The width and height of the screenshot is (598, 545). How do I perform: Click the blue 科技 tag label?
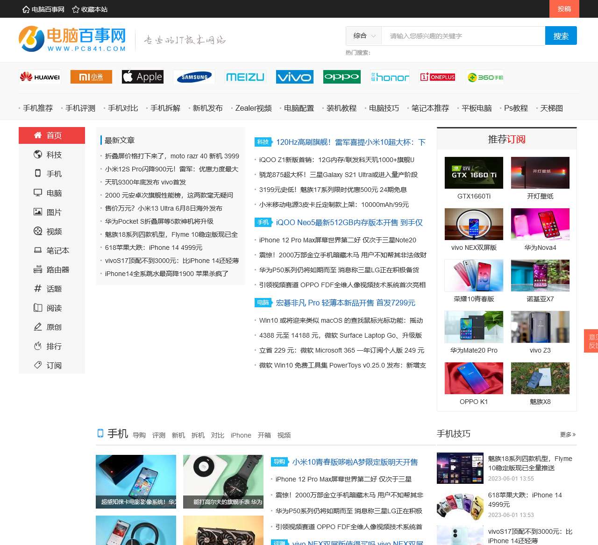263,142
